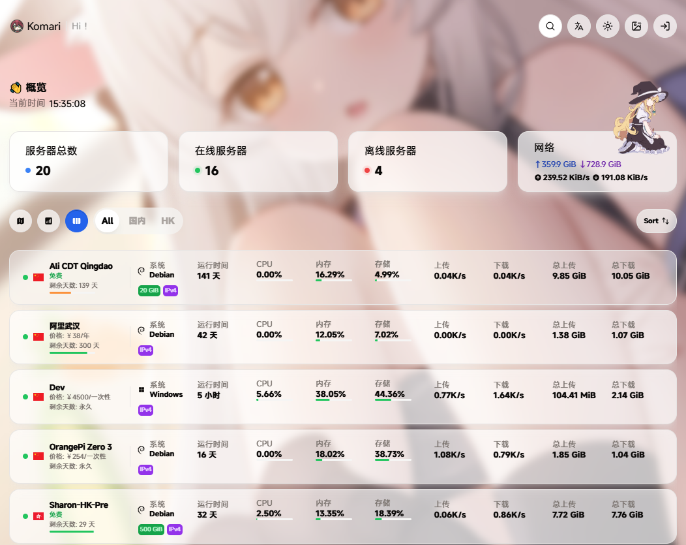Switch to the chart grid view icon
Image resolution: width=686 pixels, height=545 pixels.
pyautogui.click(x=48, y=221)
